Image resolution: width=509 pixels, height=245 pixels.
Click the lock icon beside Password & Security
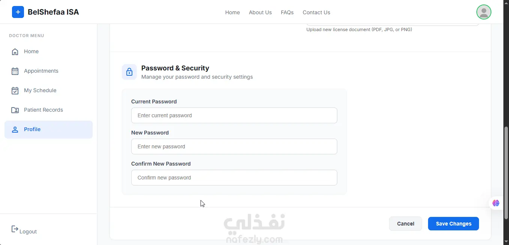(x=129, y=72)
